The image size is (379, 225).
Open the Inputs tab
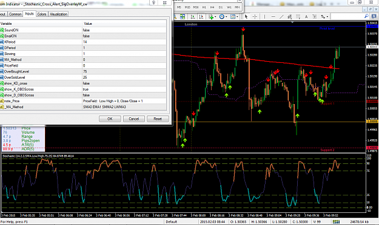click(29, 14)
